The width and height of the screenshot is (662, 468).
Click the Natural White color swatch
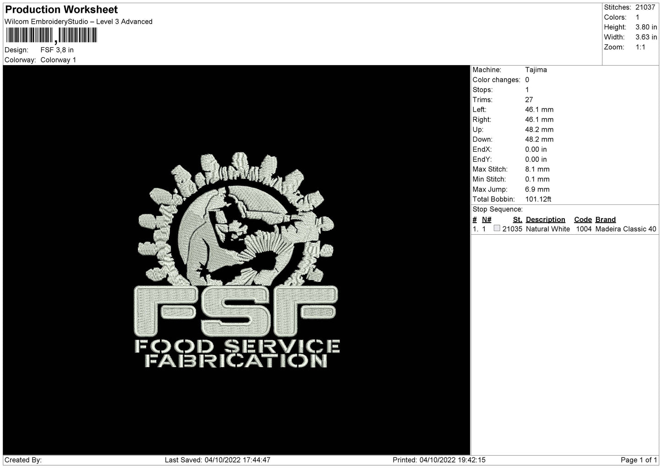497,228
